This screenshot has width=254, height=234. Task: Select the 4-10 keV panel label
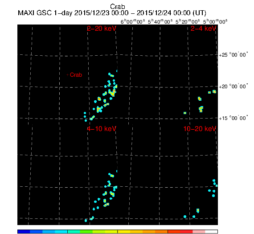(x=102, y=129)
